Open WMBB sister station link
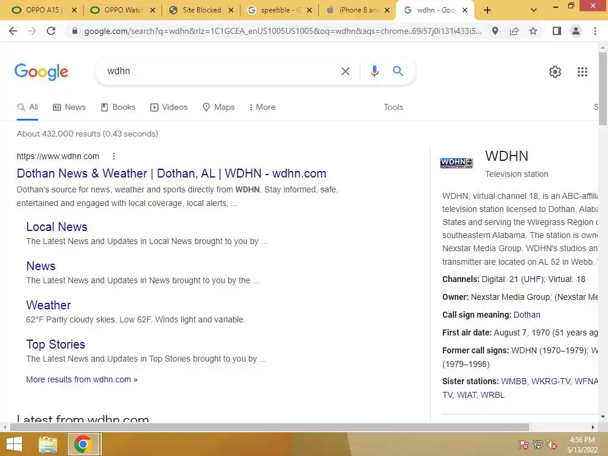608x456 pixels. pyautogui.click(x=514, y=382)
